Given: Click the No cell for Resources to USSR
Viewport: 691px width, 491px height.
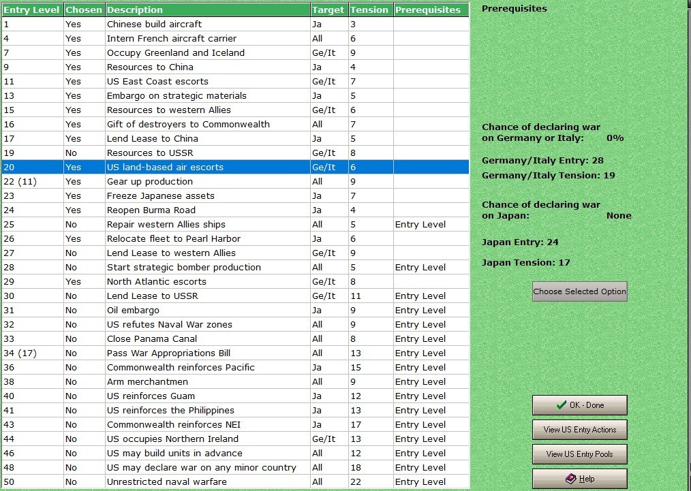Looking at the screenshot, I should click(x=84, y=153).
